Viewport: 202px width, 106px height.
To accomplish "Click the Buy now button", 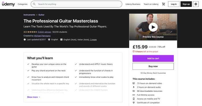I will click(x=153, y=66).
